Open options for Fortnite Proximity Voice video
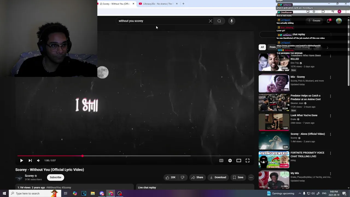The width and height of the screenshot is (350, 197). (330, 153)
